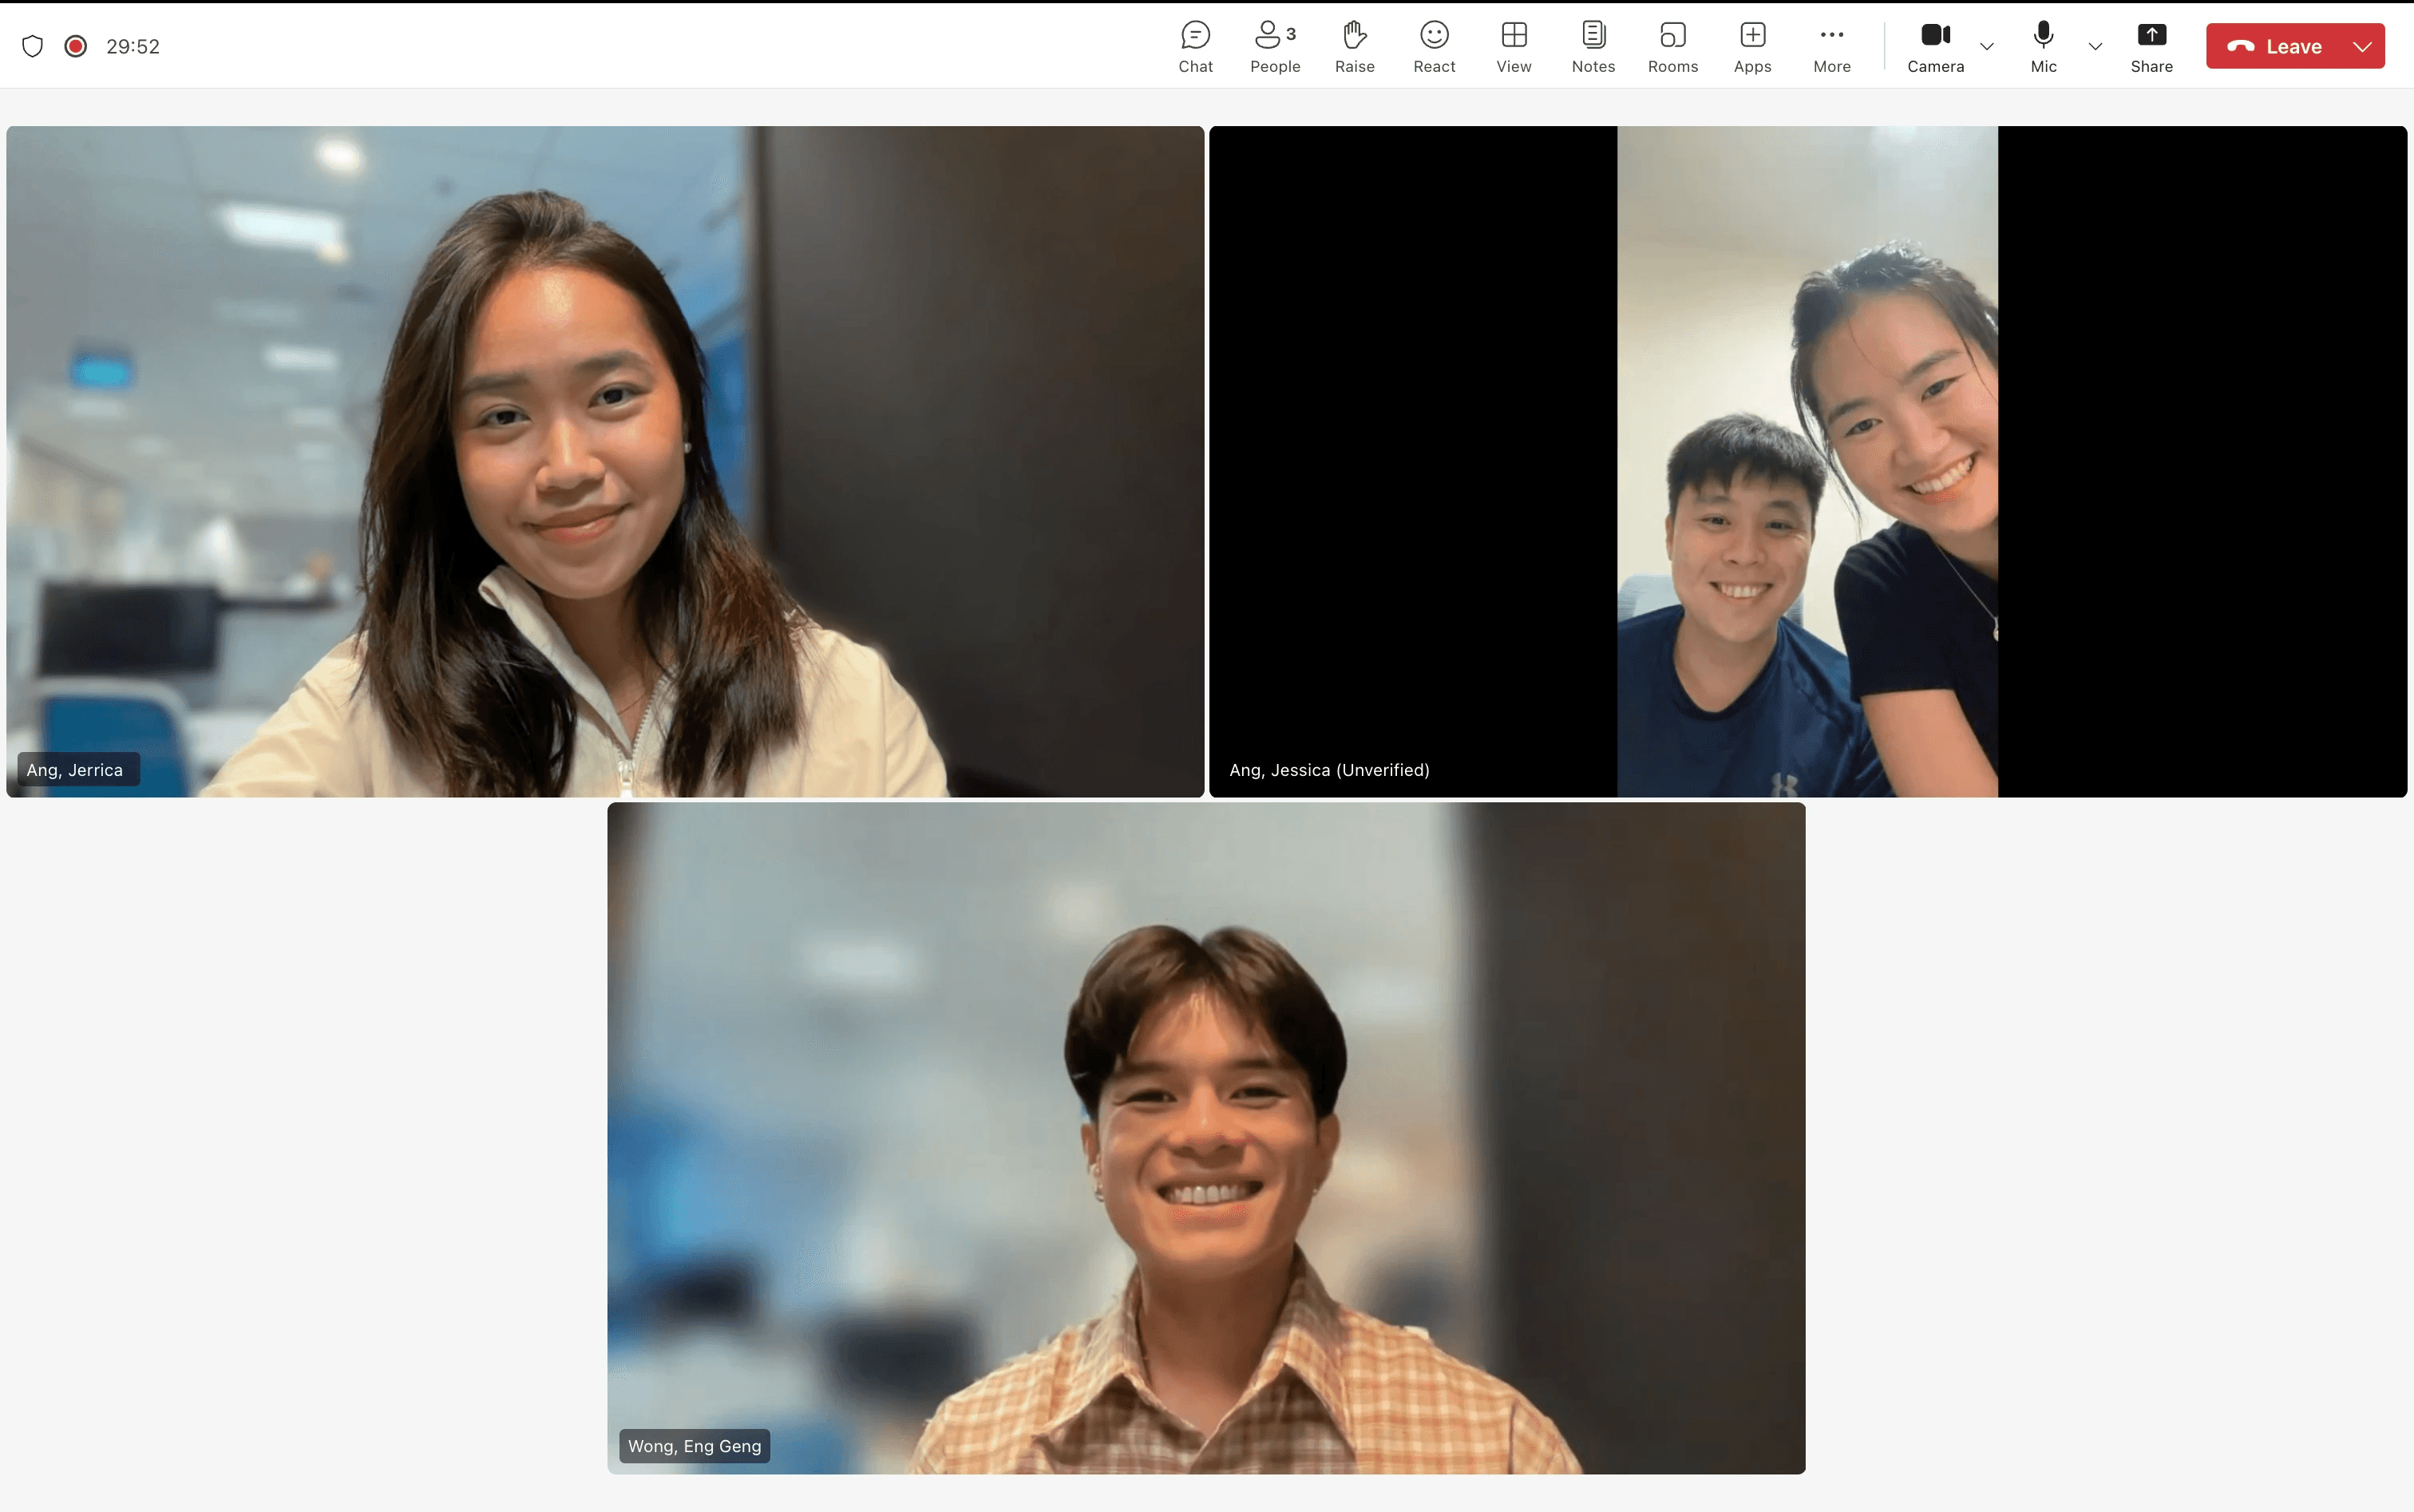Select Wong, Eng Geng video tile
The width and height of the screenshot is (2414, 1512).
pos(1205,1137)
